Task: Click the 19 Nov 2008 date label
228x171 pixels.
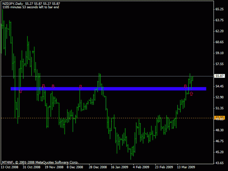Action: [54, 167]
